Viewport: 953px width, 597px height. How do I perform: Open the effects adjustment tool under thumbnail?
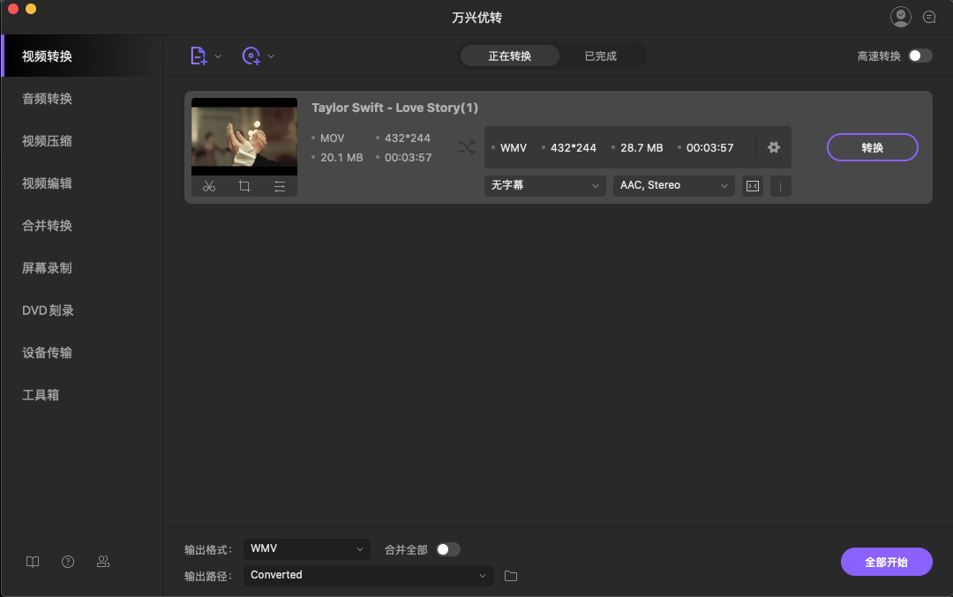click(x=280, y=186)
